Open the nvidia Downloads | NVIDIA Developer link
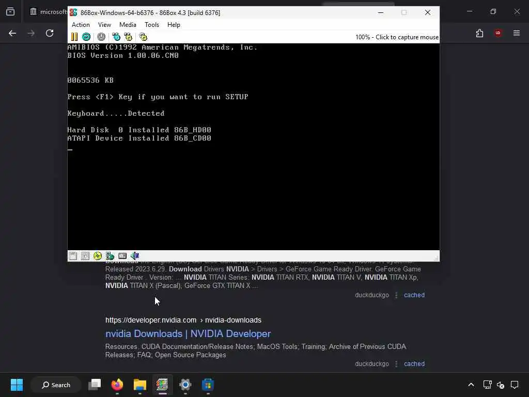 click(188, 333)
